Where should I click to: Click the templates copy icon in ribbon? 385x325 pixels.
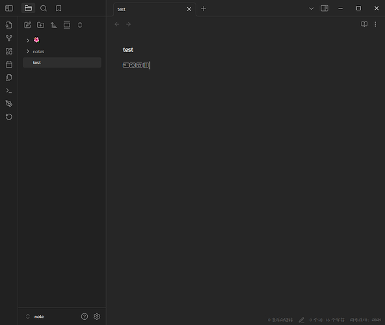[x=9, y=77]
